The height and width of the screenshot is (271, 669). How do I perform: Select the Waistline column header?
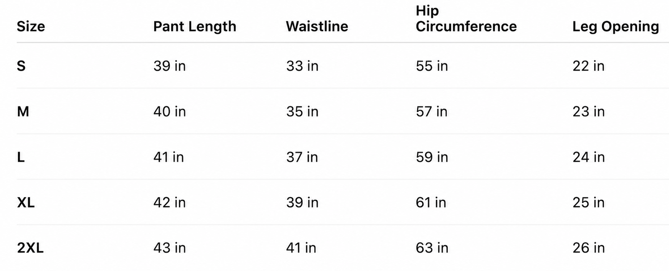(x=317, y=26)
